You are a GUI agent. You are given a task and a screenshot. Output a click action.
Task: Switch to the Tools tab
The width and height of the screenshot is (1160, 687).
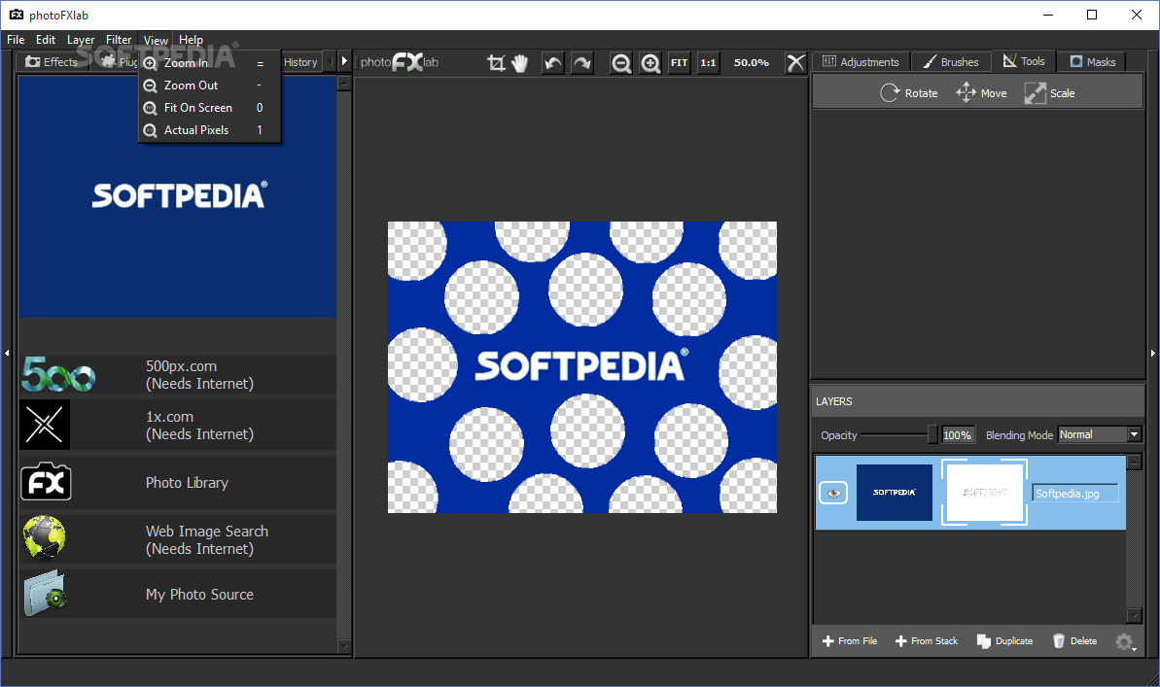click(x=1024, y=61)
